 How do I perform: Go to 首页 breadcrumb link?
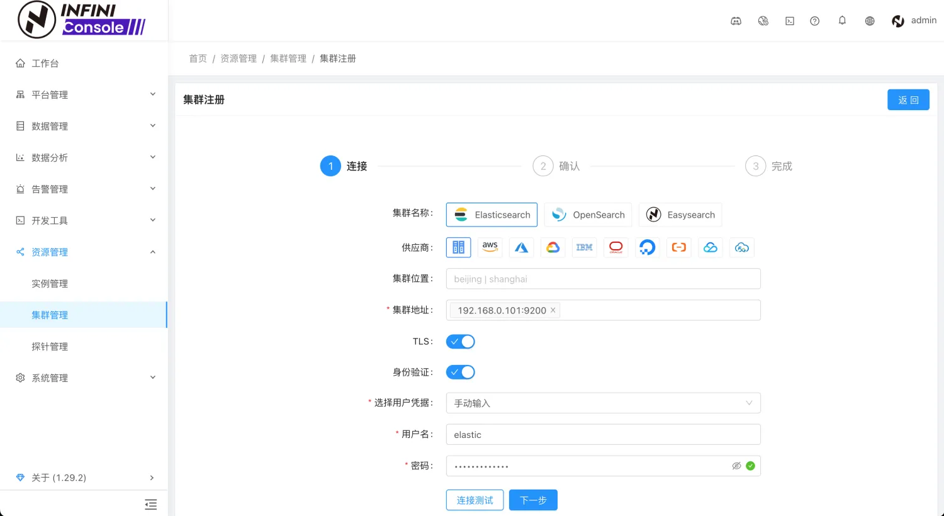coord(198,59)
